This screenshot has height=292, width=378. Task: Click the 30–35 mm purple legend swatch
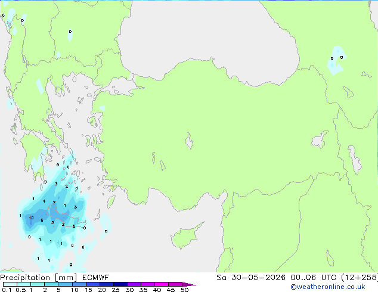[134, 284]
